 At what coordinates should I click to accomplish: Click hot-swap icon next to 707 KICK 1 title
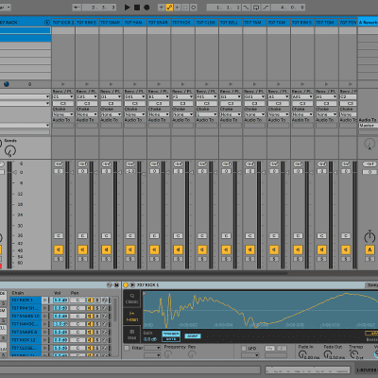(132, 285)
